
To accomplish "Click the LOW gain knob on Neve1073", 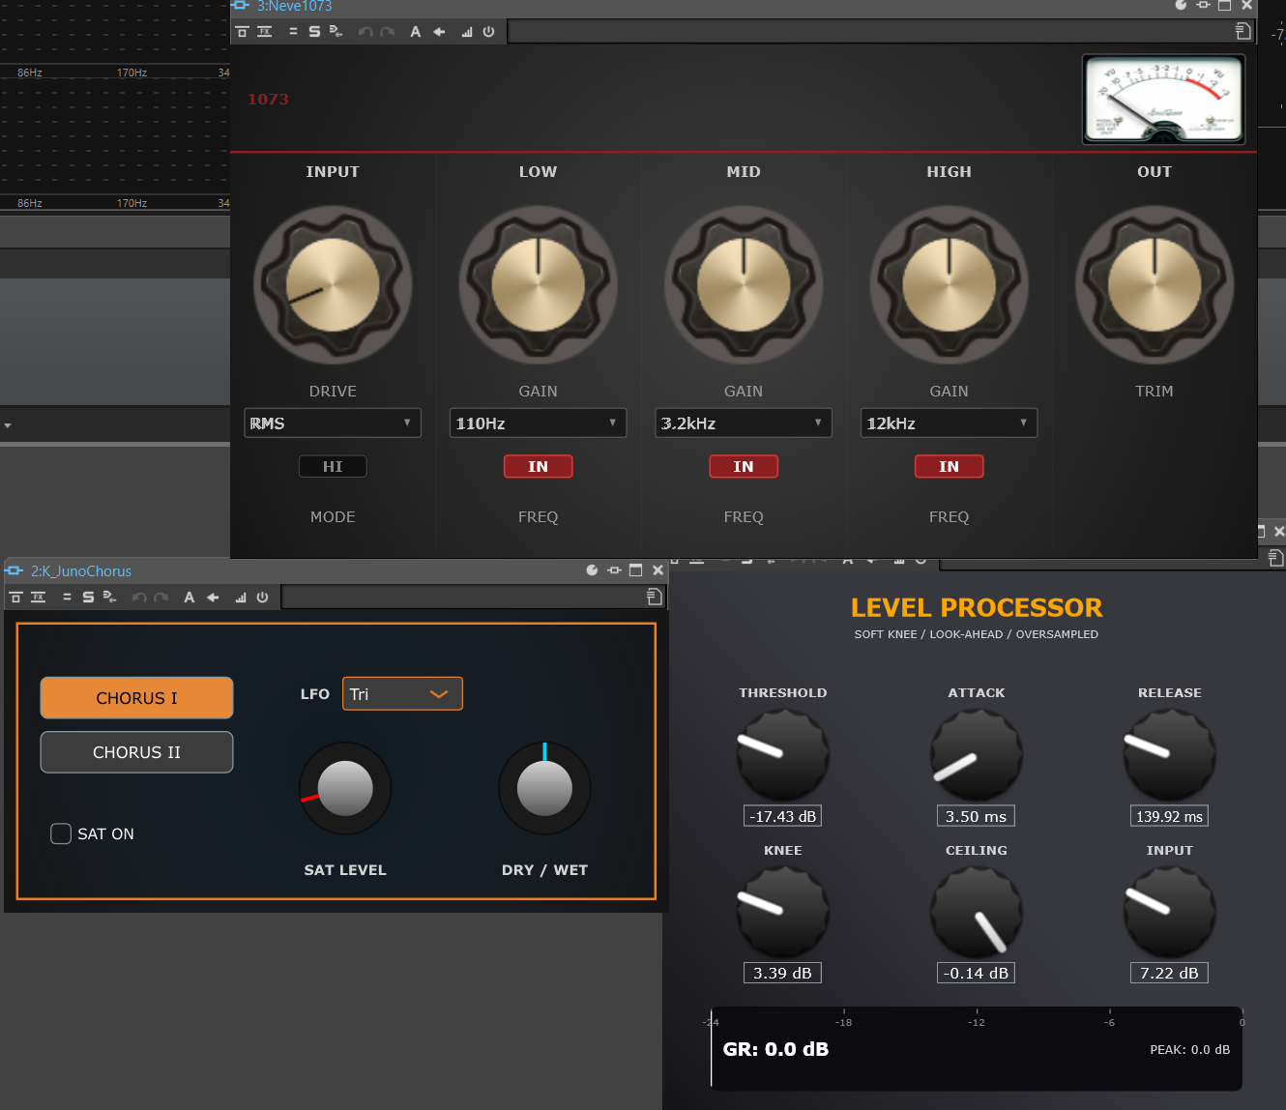I will pos(539,285).
